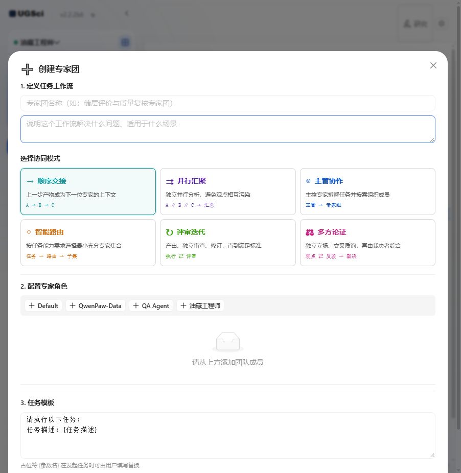Click the placeholder hint text below template

[x=80, y=465]
